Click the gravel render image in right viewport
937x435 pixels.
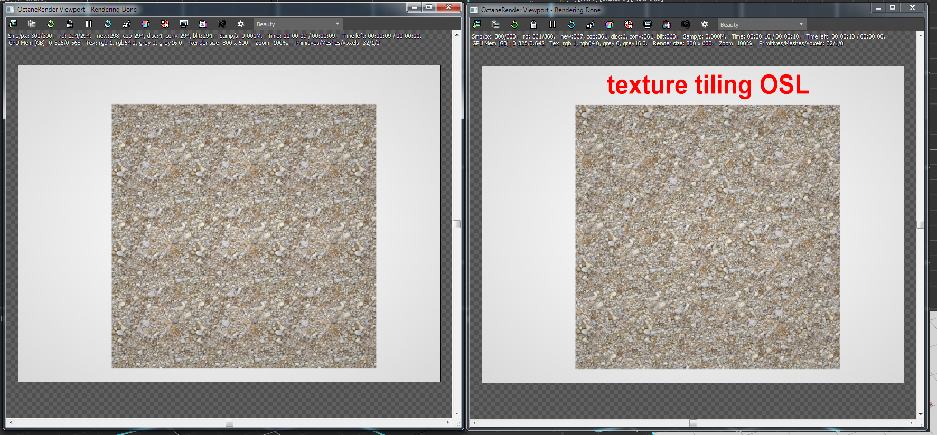point(708,237)
